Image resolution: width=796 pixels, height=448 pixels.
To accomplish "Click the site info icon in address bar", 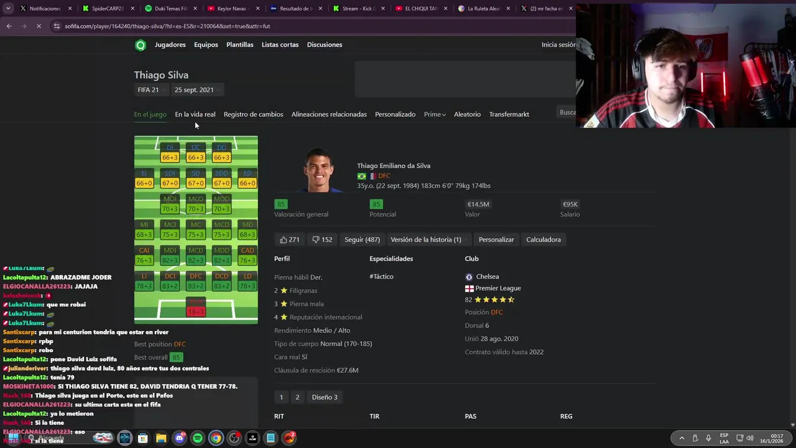I will point(57,26).
